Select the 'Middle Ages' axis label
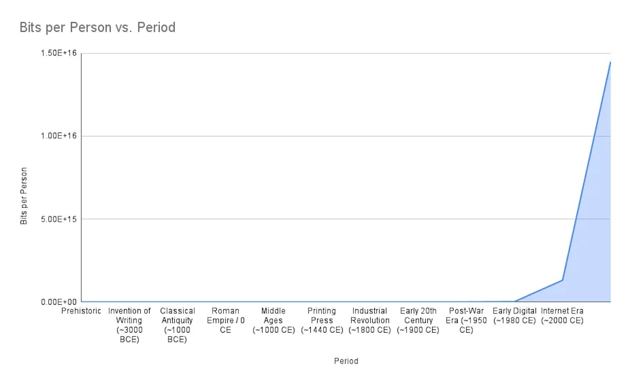This screenshot has height=385, width=630. (274, 320)
